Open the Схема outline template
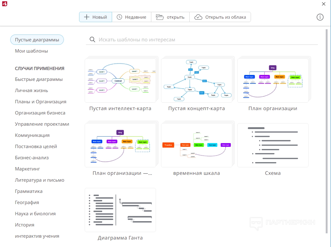The image size is (331, 247). (x=273, y=145)
